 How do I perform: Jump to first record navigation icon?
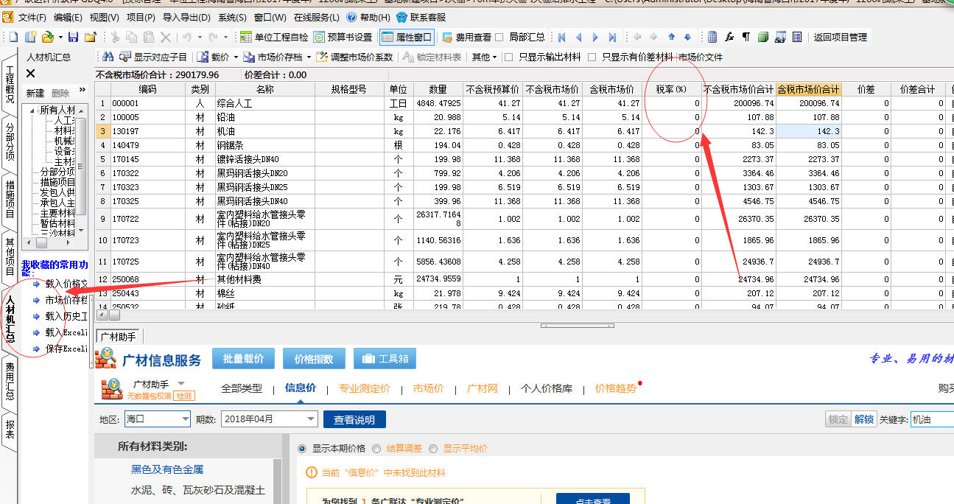pos(562,37)
